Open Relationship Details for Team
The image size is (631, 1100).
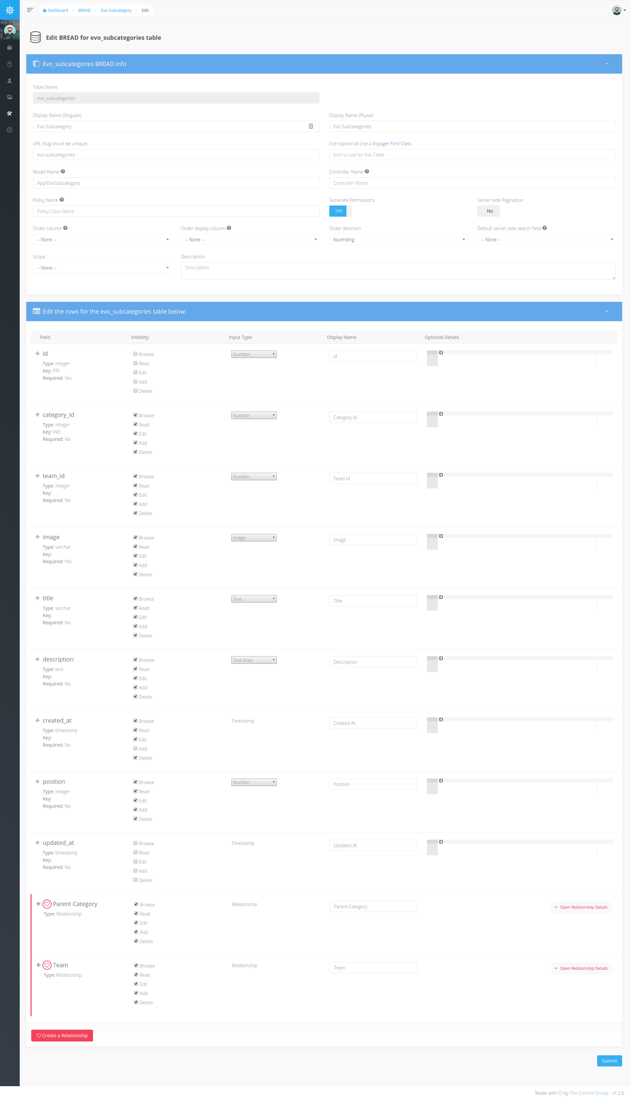point(581,968)
